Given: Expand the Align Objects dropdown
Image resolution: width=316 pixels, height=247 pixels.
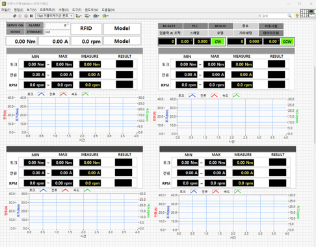Looking at the screenshot, I should (79, 16).
